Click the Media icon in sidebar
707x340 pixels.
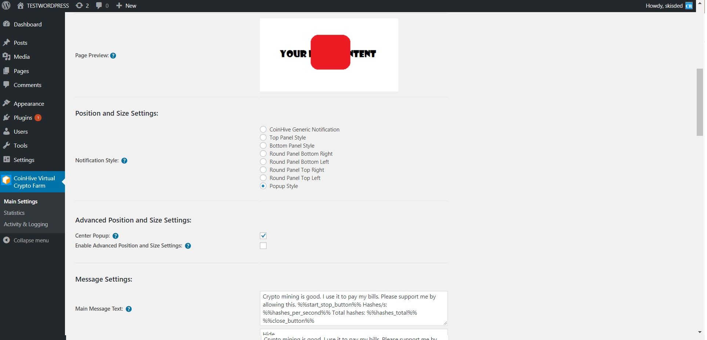(6, 57)
